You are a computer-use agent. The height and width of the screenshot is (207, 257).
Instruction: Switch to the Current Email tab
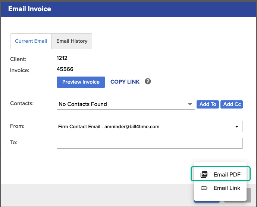pos(31,41)
